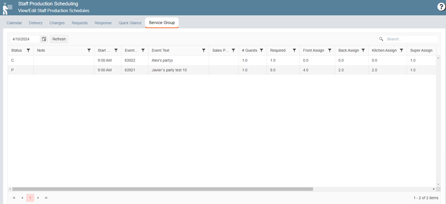446x204 pixels.
Task: Click the status C cell
Action: coord(21,60)
